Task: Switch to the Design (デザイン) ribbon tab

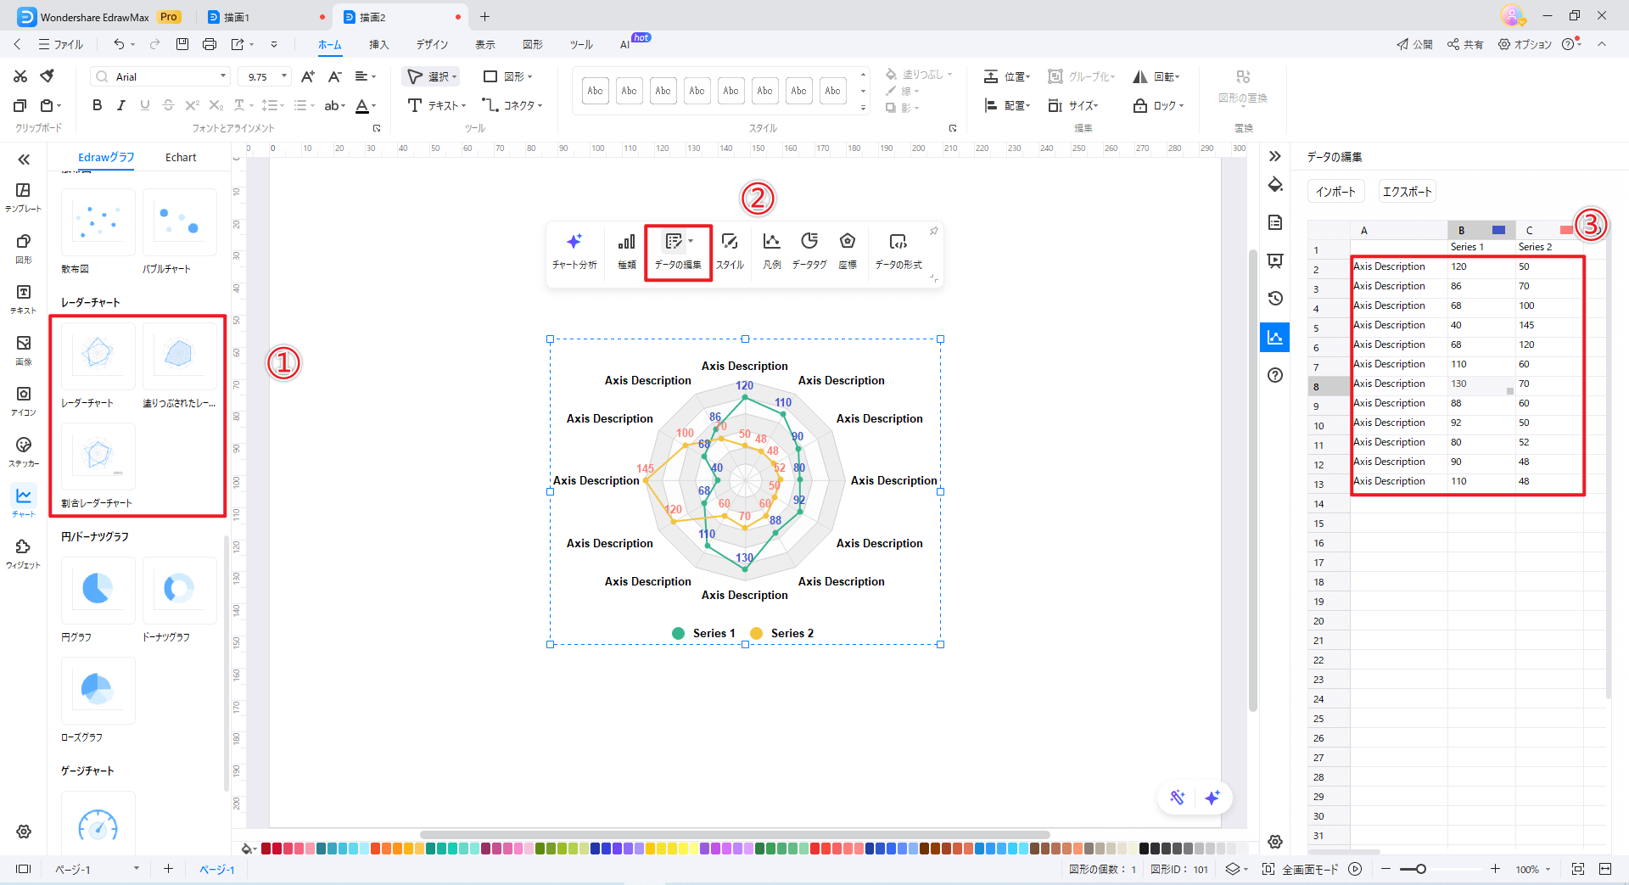Action: pyautogui.click(x=432, y=44)
